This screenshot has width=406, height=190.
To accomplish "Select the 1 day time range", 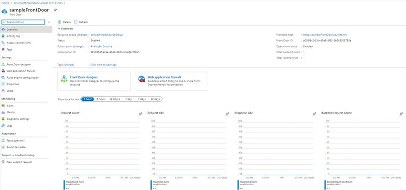I will tap(128, 99).
